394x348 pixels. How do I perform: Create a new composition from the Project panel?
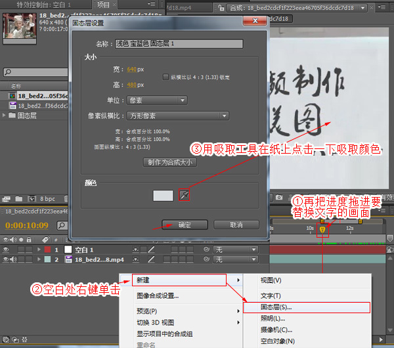pyautogui.click(x=32, y=199)
